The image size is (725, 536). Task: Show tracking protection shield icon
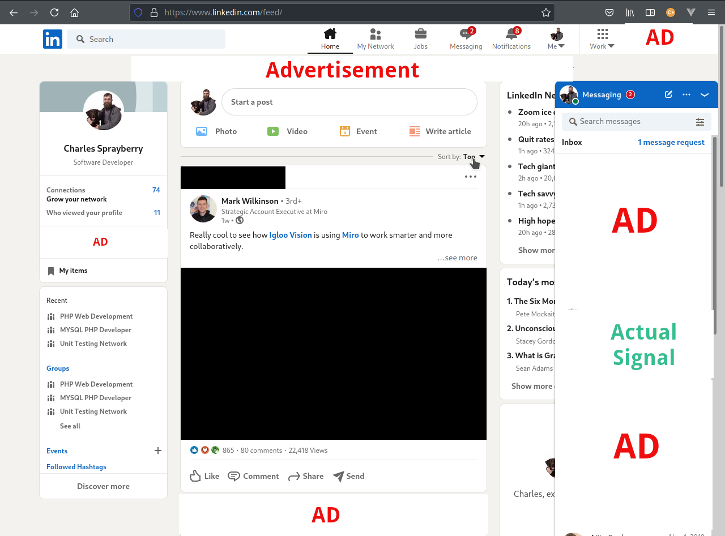(139, 12)
